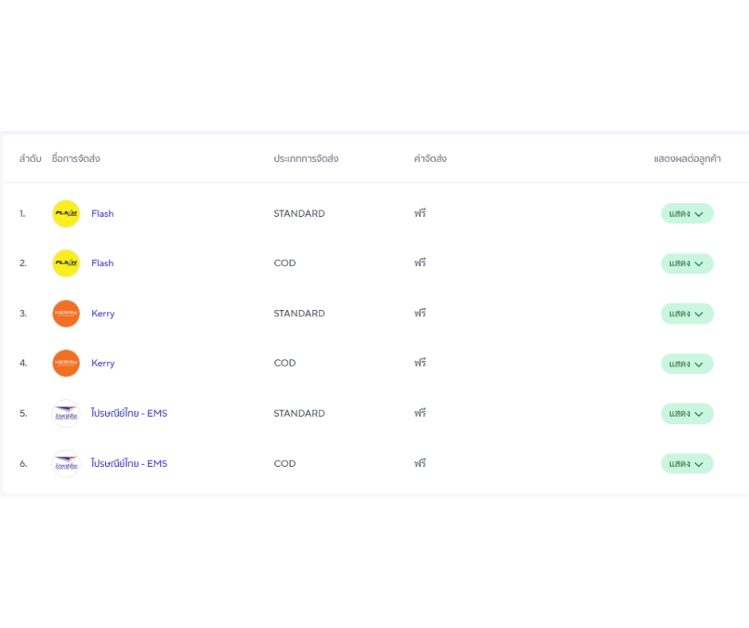
Task: Select STANDARD cell in row 3
Action: 299,313
